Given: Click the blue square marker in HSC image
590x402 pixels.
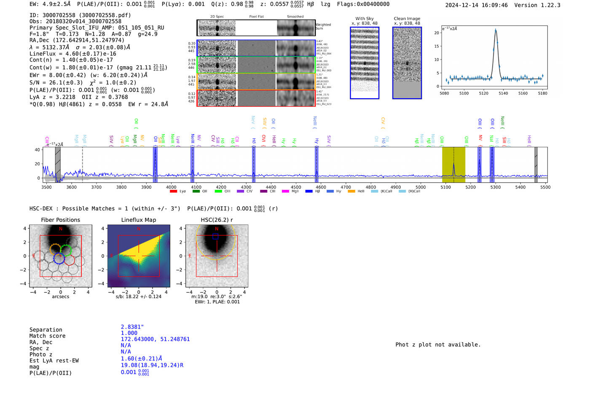Looking at the screenshot, I should [x=215, y=237].
